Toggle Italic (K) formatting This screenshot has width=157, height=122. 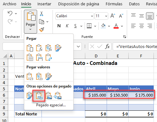[x=67, y=26]
